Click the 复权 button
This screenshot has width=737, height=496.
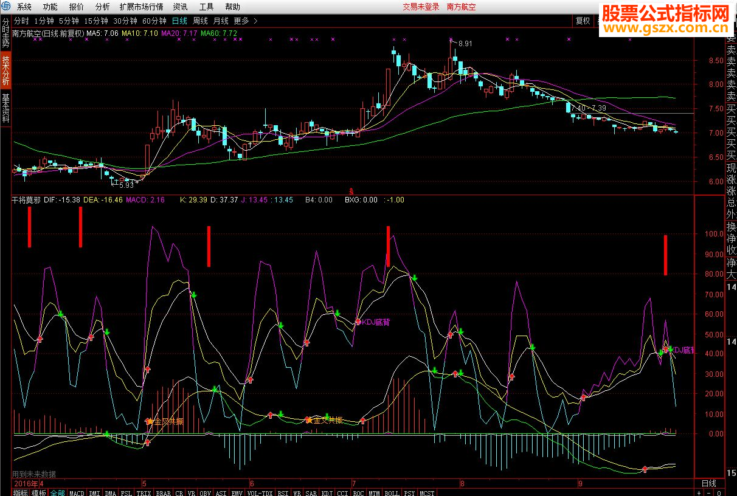[583, 21]
